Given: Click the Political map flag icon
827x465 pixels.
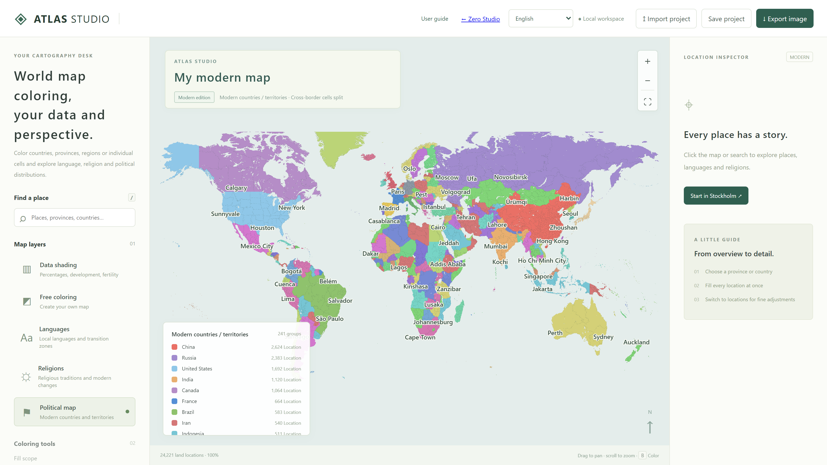Looking at the screenshot, I should (x=27, y=412).
